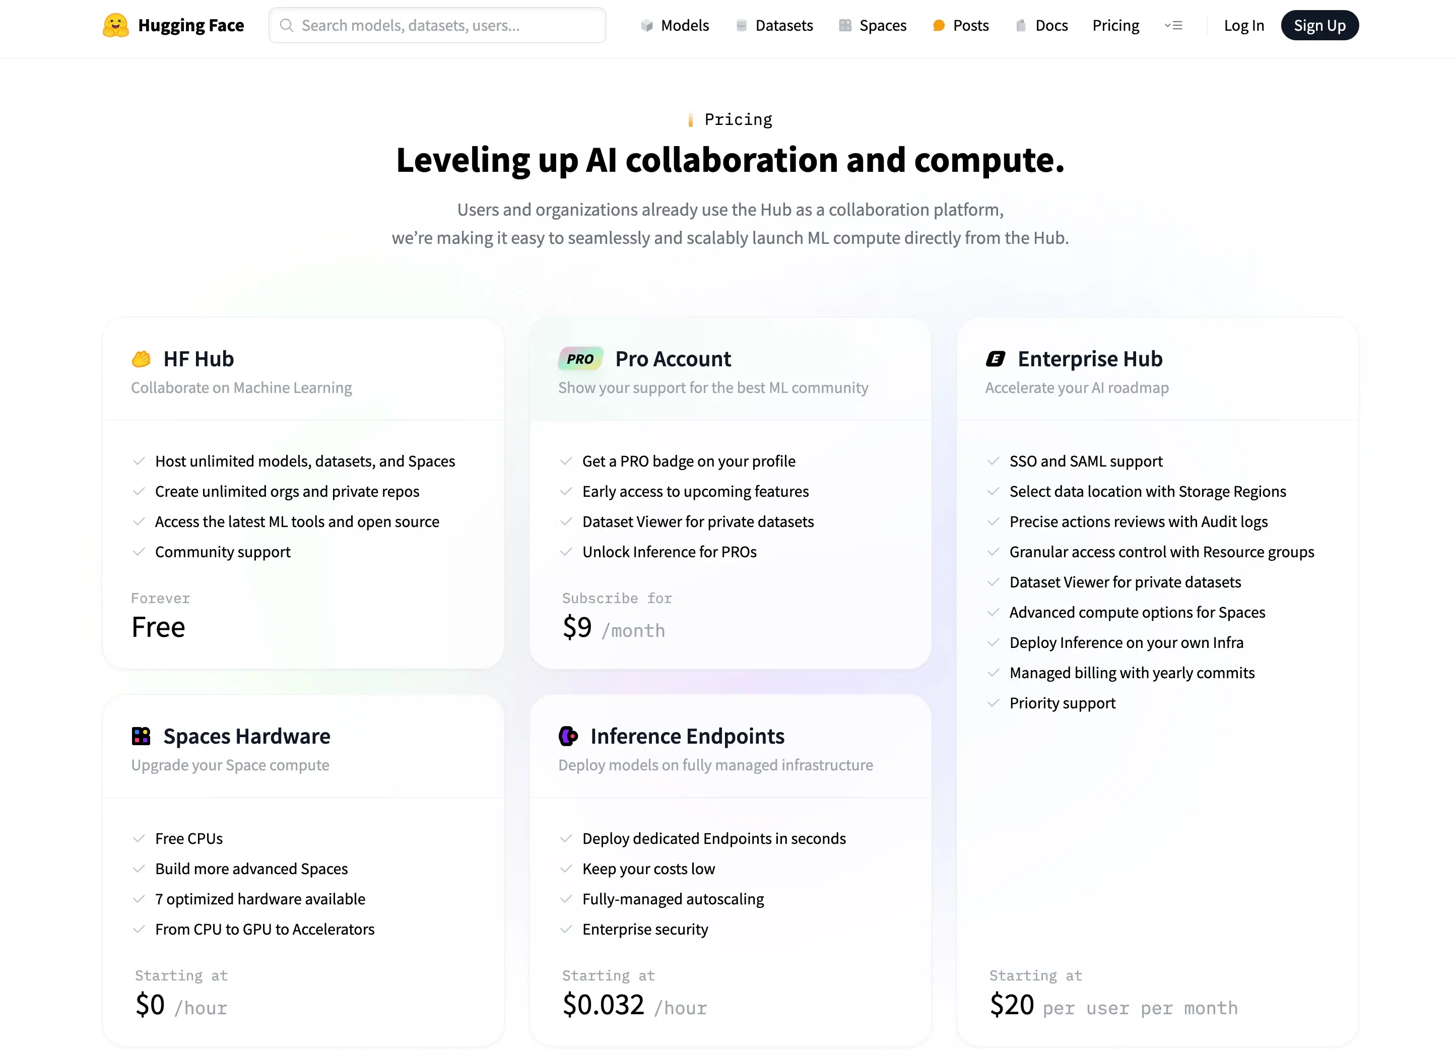
Task: Click the Inference Endpoints icon
Action: [568, 736]
